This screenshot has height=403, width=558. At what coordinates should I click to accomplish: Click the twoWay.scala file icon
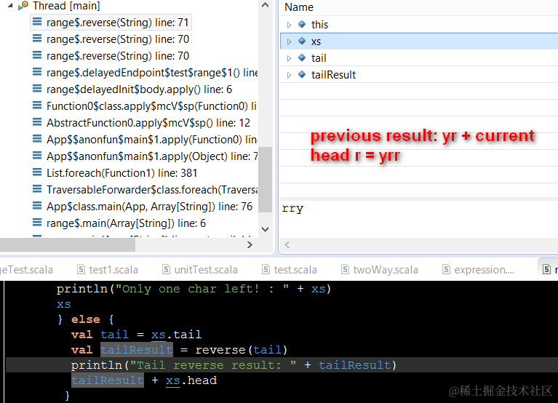(345, 270)
